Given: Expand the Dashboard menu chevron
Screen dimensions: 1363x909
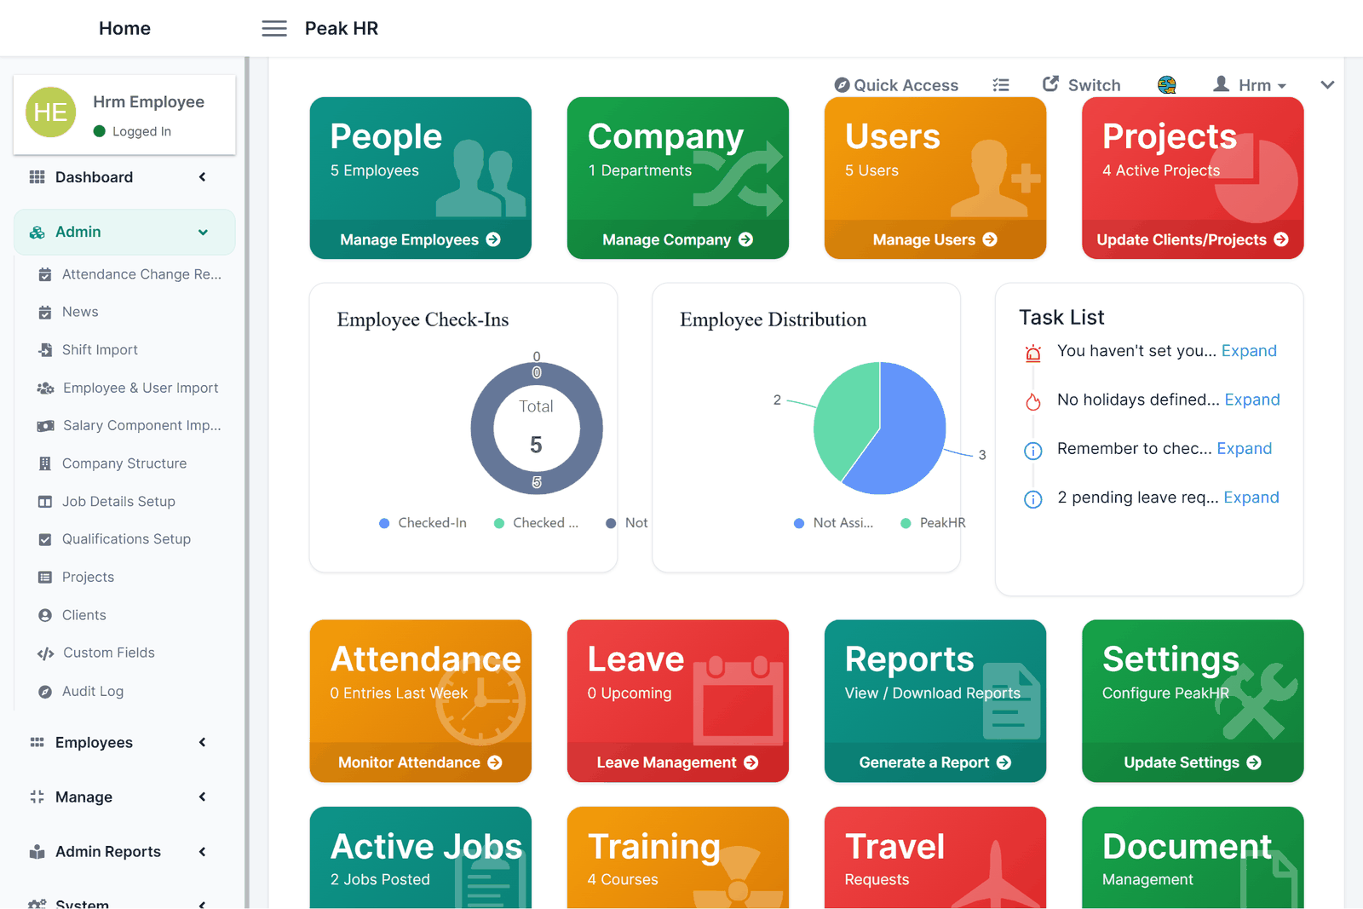Looking at the screenshot, I should pos(202,177).
